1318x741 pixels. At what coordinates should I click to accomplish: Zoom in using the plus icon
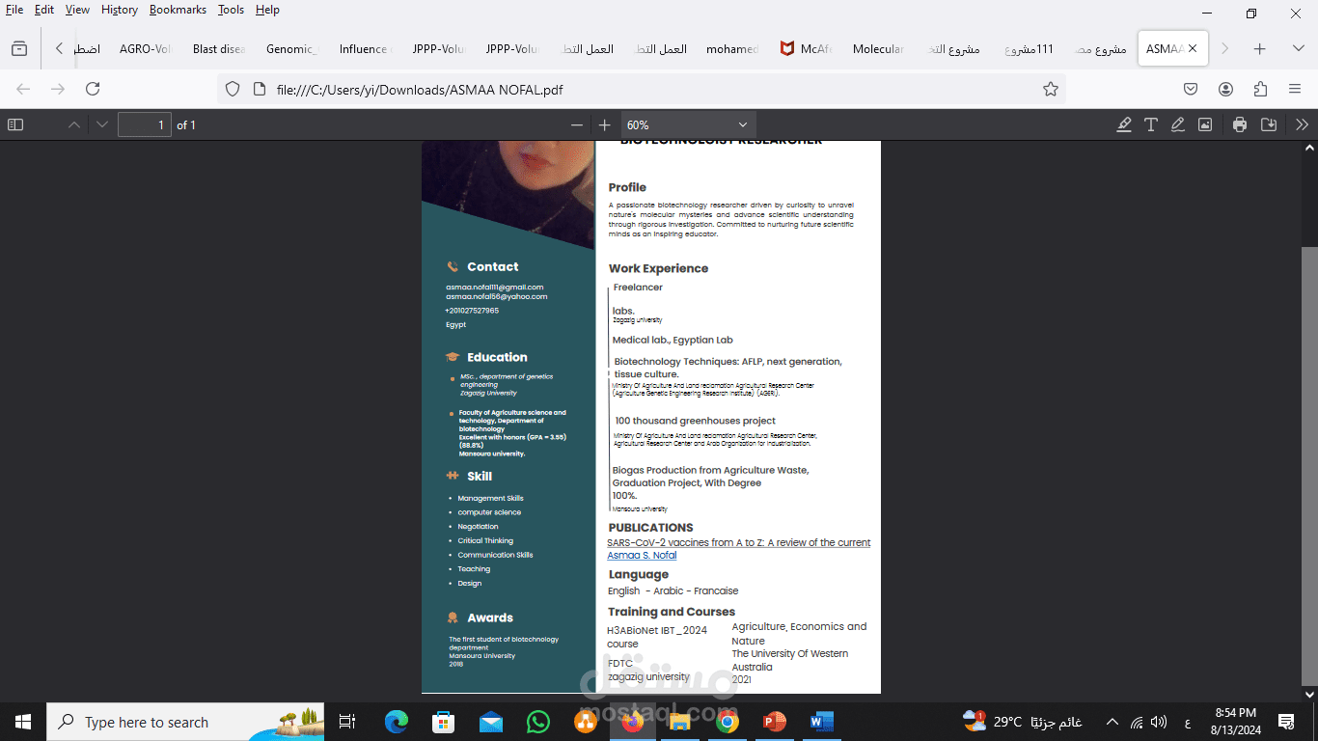[605, 124]
